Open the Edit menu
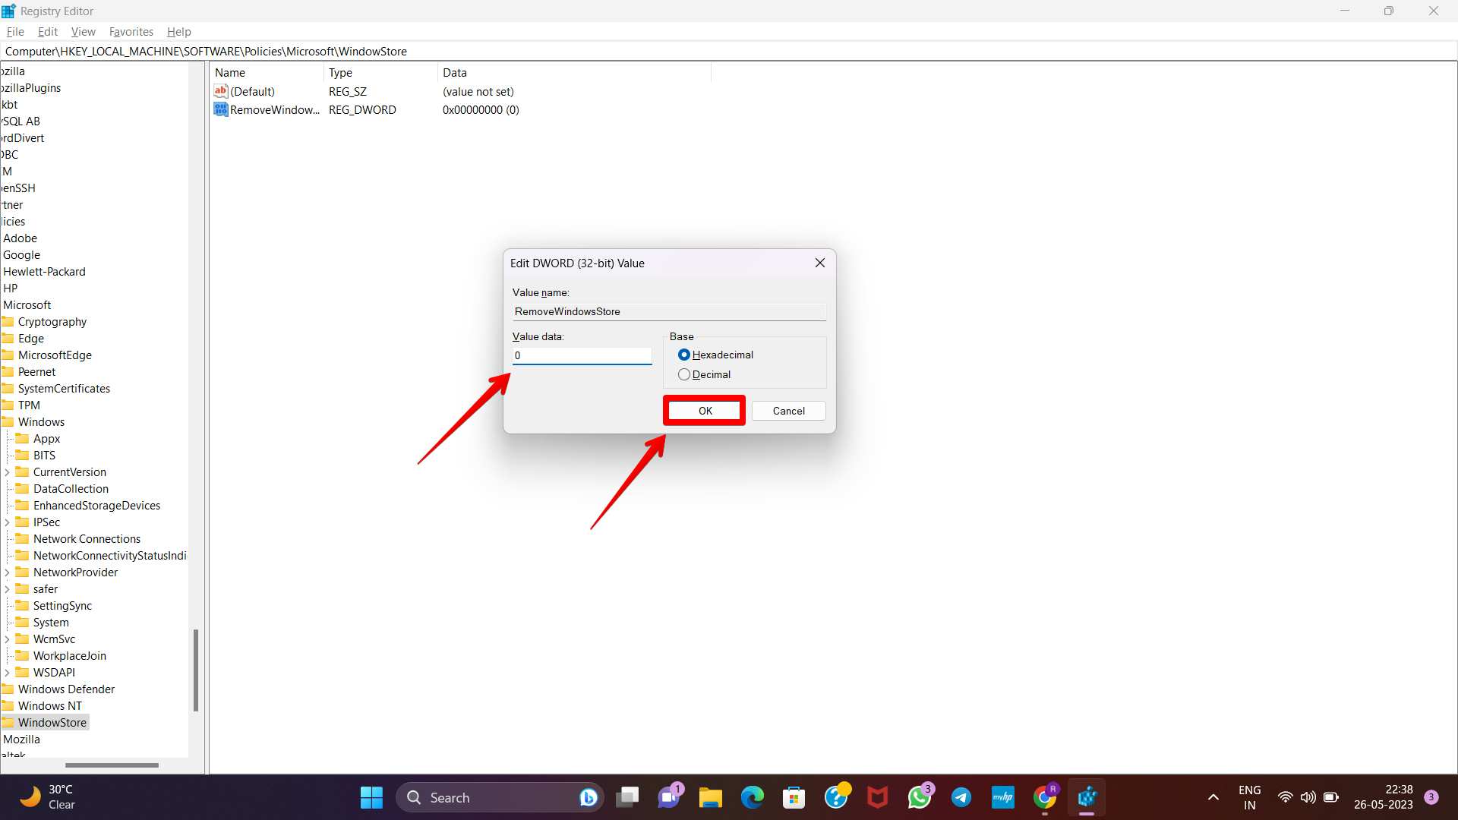1458x820 pixels. tap(48, 32)
